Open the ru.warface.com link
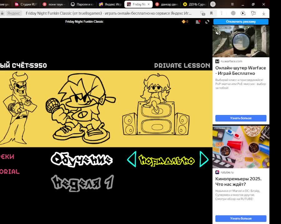281x224 pixels. pyautogui.click(x=231, y=61)
